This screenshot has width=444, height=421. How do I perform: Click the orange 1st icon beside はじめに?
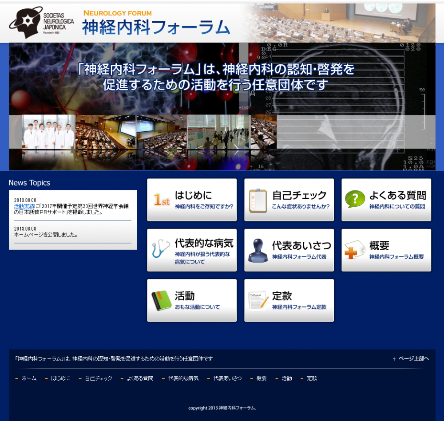[162, 201]
